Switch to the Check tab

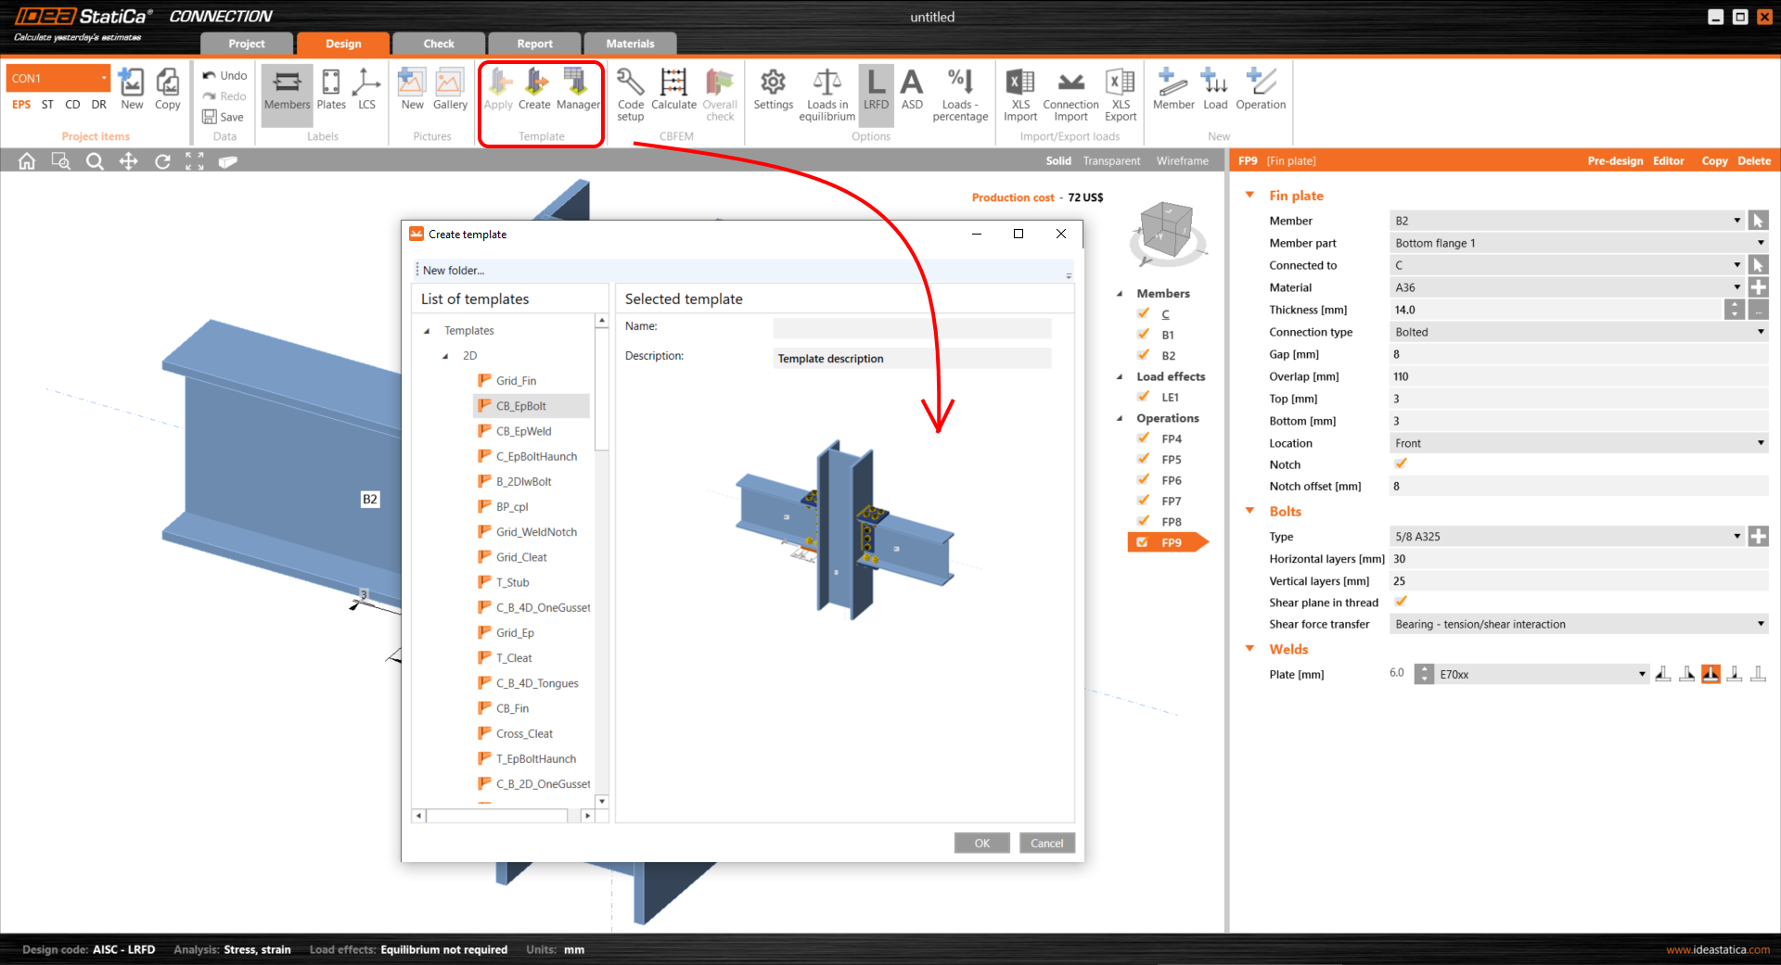439,44
